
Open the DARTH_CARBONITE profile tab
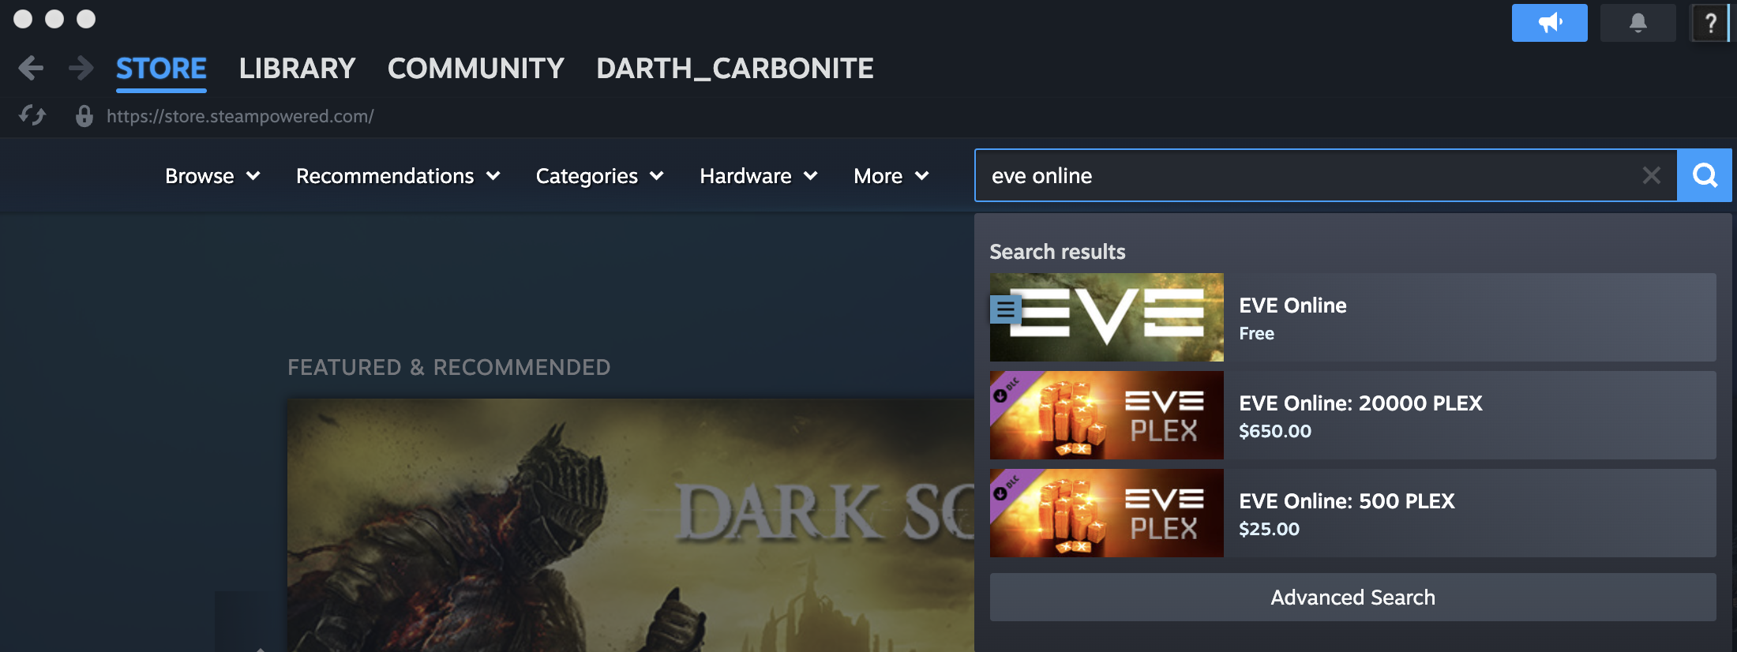click(x=734, y=69)
